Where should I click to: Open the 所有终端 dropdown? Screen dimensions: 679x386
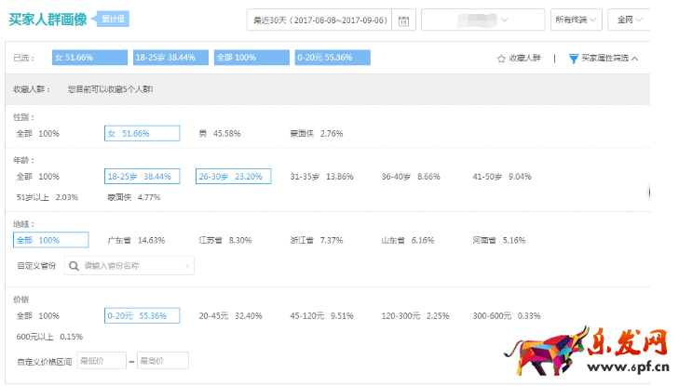[x=576, y=20]
